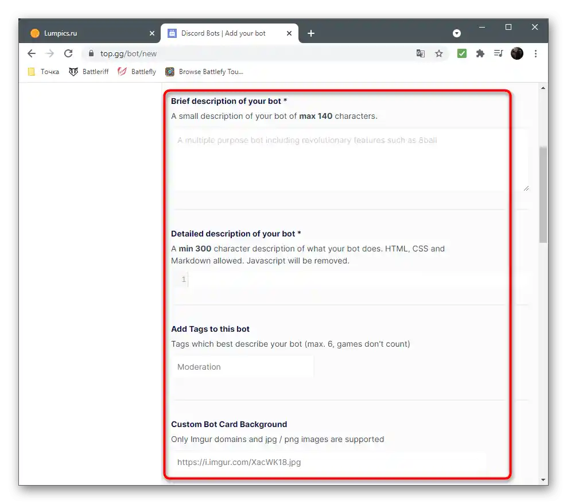Open the media control playlist icon
567x504 pixels.
499,53
